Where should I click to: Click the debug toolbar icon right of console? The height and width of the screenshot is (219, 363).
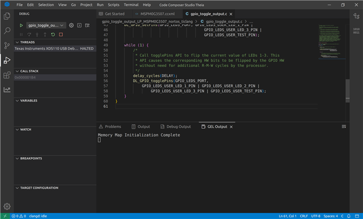(x=87, y=25)
